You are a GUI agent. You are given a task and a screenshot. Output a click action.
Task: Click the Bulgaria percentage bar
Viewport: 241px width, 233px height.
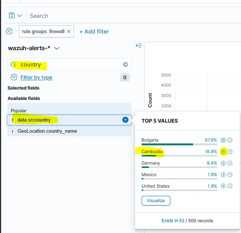pyautogui.click(x=179, y=145)
